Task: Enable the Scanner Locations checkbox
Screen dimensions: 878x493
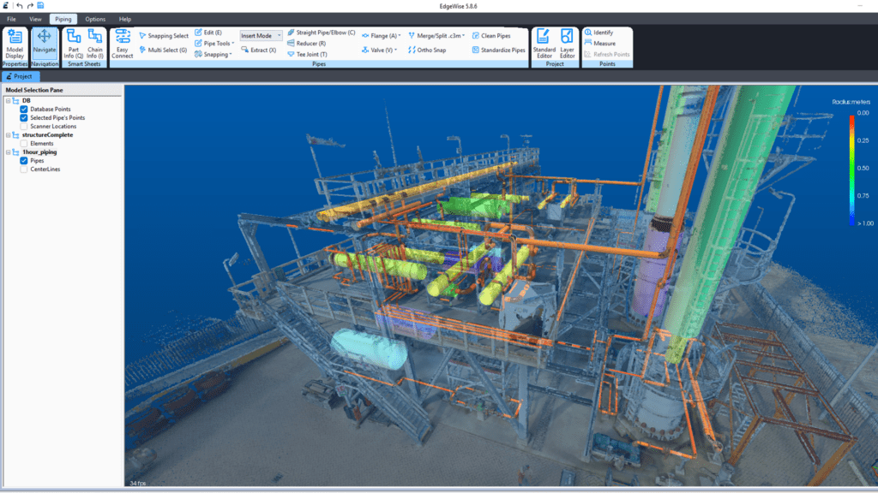Action: [x=24, y=126]
